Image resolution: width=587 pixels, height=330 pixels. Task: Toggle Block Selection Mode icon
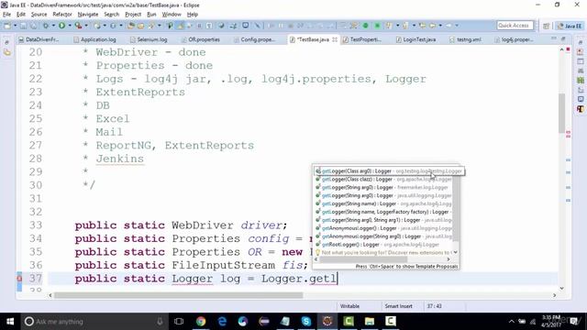tap(199, 26)
